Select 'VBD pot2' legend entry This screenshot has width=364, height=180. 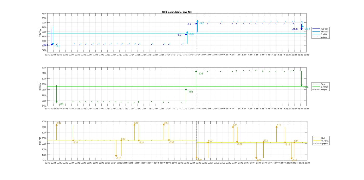tap(321, 31)
